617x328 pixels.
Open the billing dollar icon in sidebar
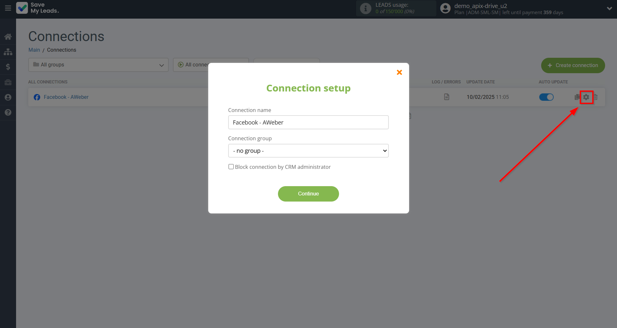[x=8, y=67]
